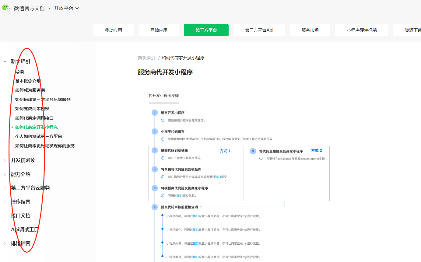Open 接口文档 in the sidebar
421x262 pixels.
(21, 215)
